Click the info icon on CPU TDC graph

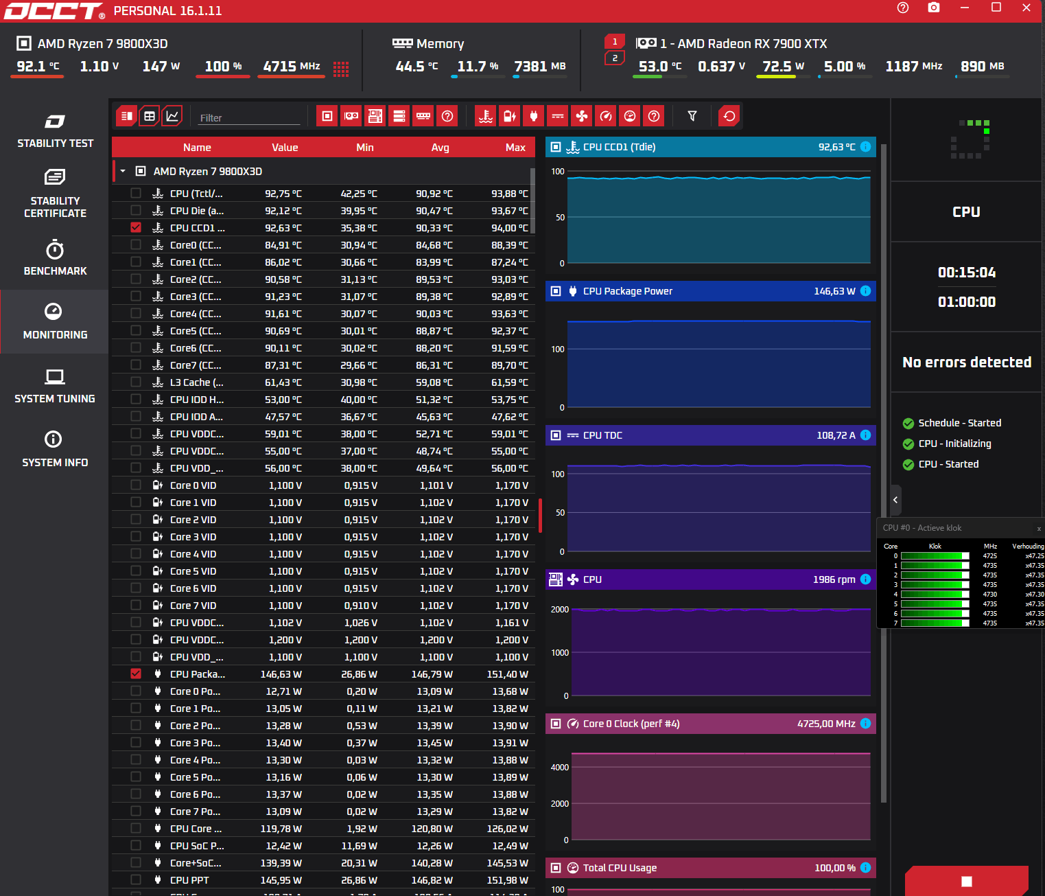(x=866, y=435)
